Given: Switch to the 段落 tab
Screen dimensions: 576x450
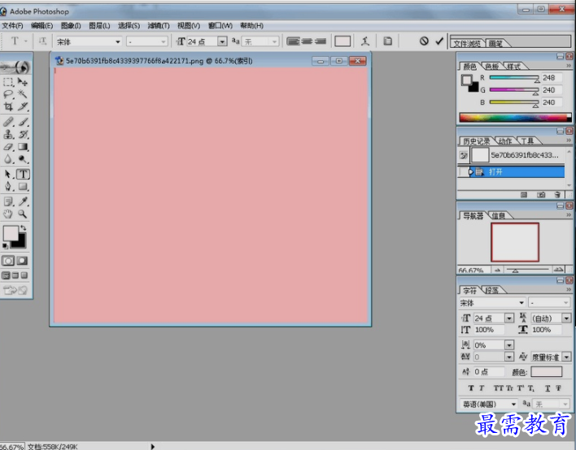Looking at the screenshot, I should click(492, 291).
